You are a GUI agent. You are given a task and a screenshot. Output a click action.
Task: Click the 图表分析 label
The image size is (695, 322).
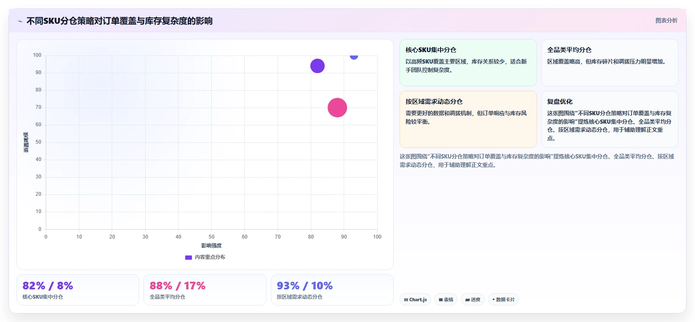coord(666,20)
